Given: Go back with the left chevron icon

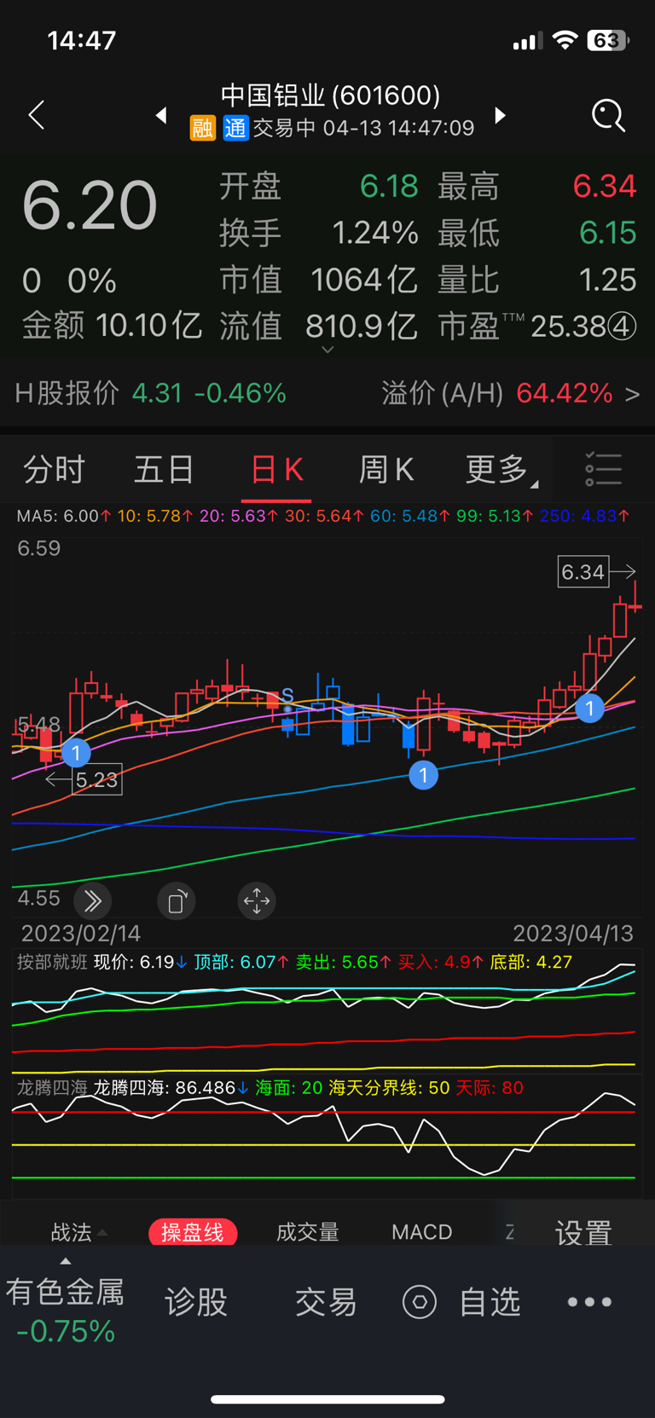Looking at the screenshot, I should [36, 115].
